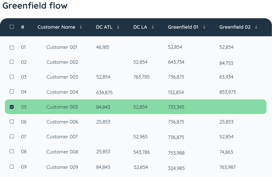Click the highlighted value 733,345
The image size is (272, 177).
[x=176, y=107]
